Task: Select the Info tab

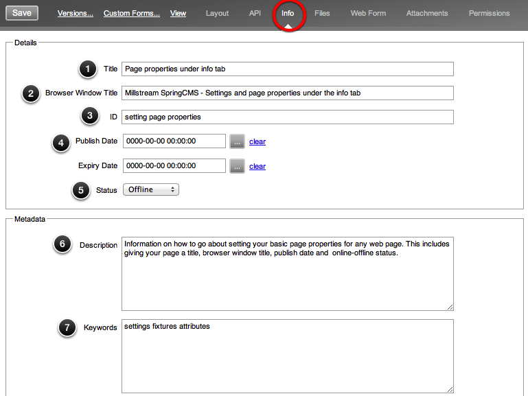Action: coord(288,13)
